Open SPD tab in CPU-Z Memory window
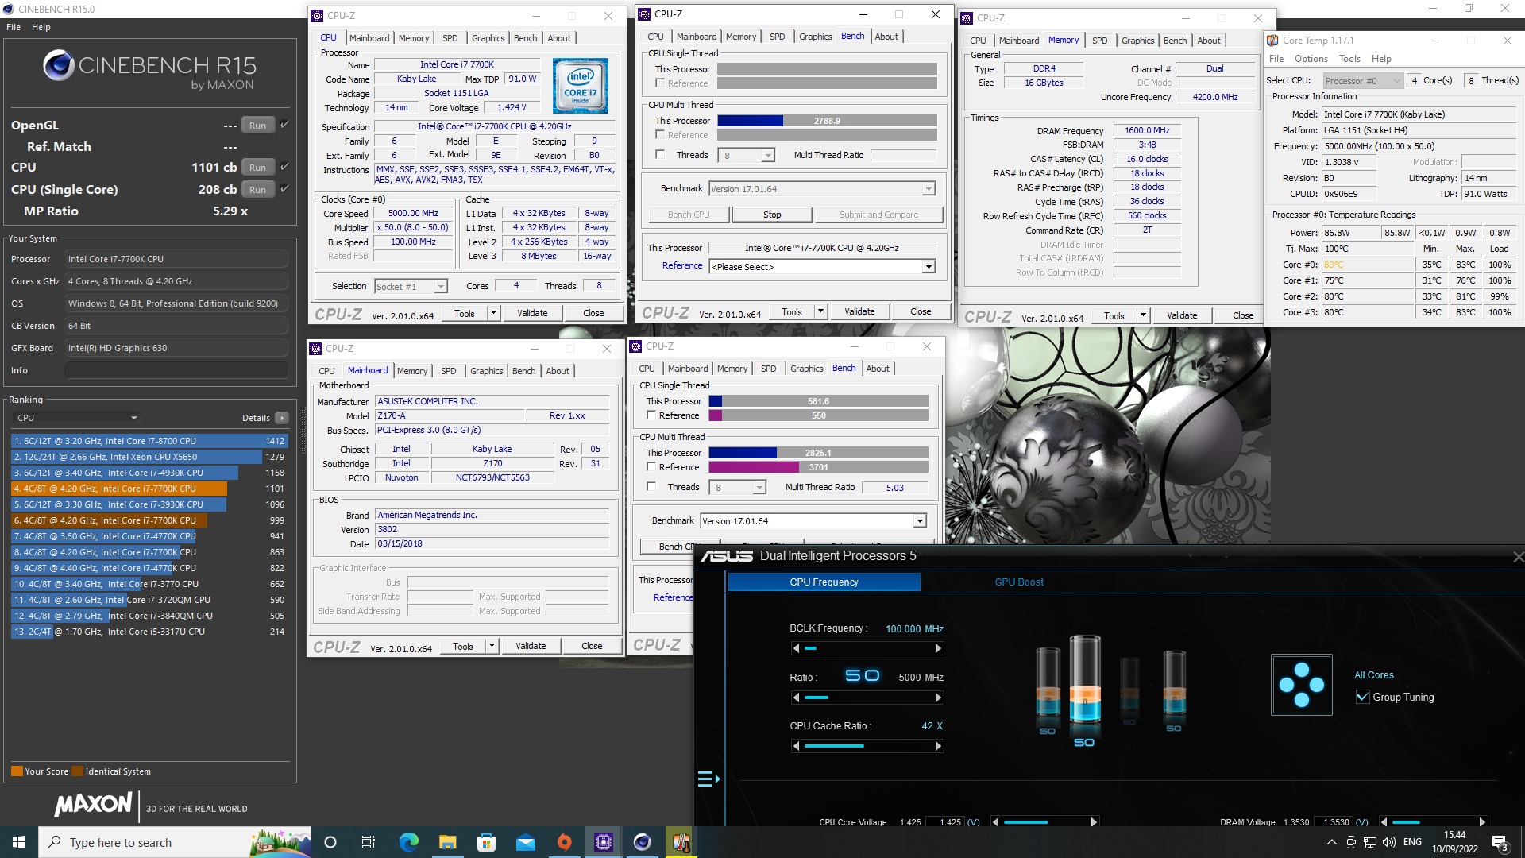 (1099, 41)
